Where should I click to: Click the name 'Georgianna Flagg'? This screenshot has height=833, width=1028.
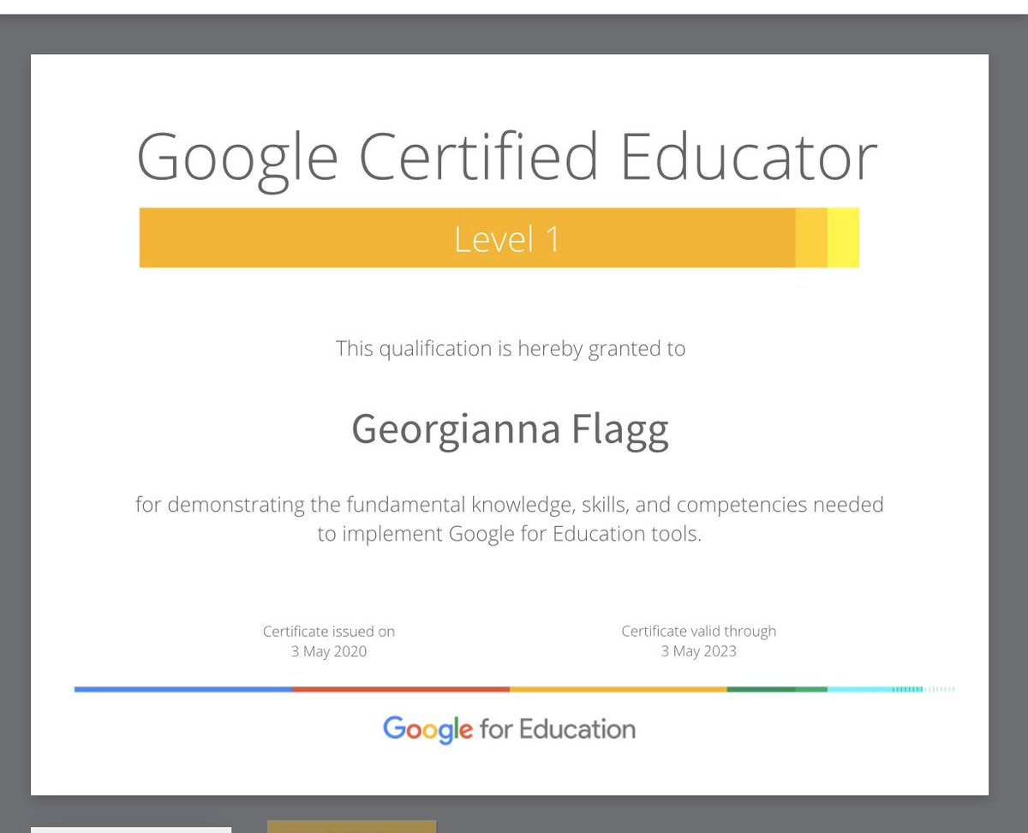pos(510,430)
